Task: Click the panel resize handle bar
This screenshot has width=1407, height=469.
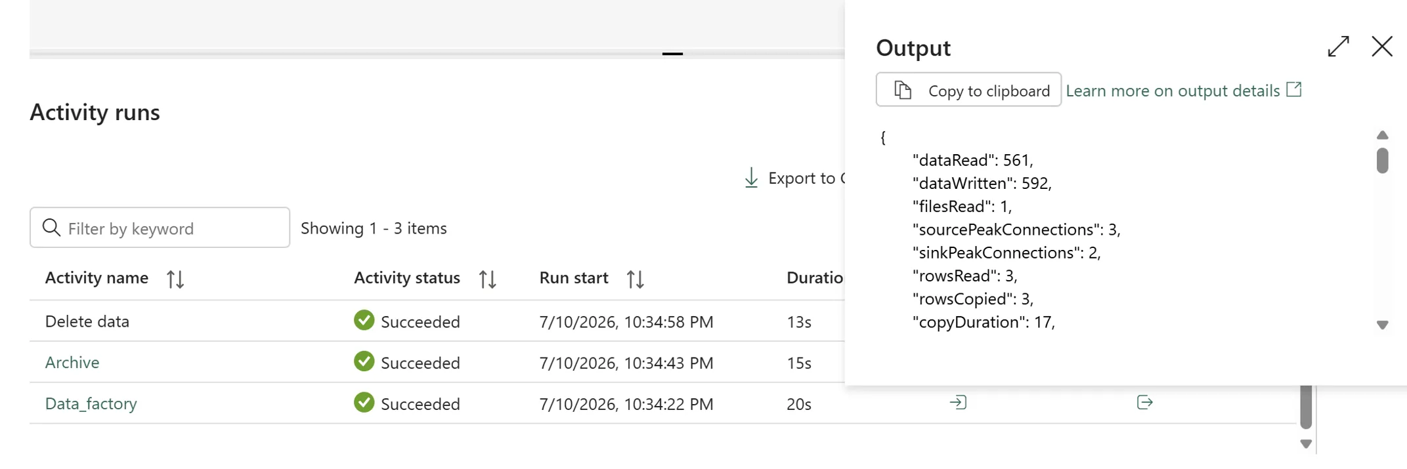Action: coord(672,53)
